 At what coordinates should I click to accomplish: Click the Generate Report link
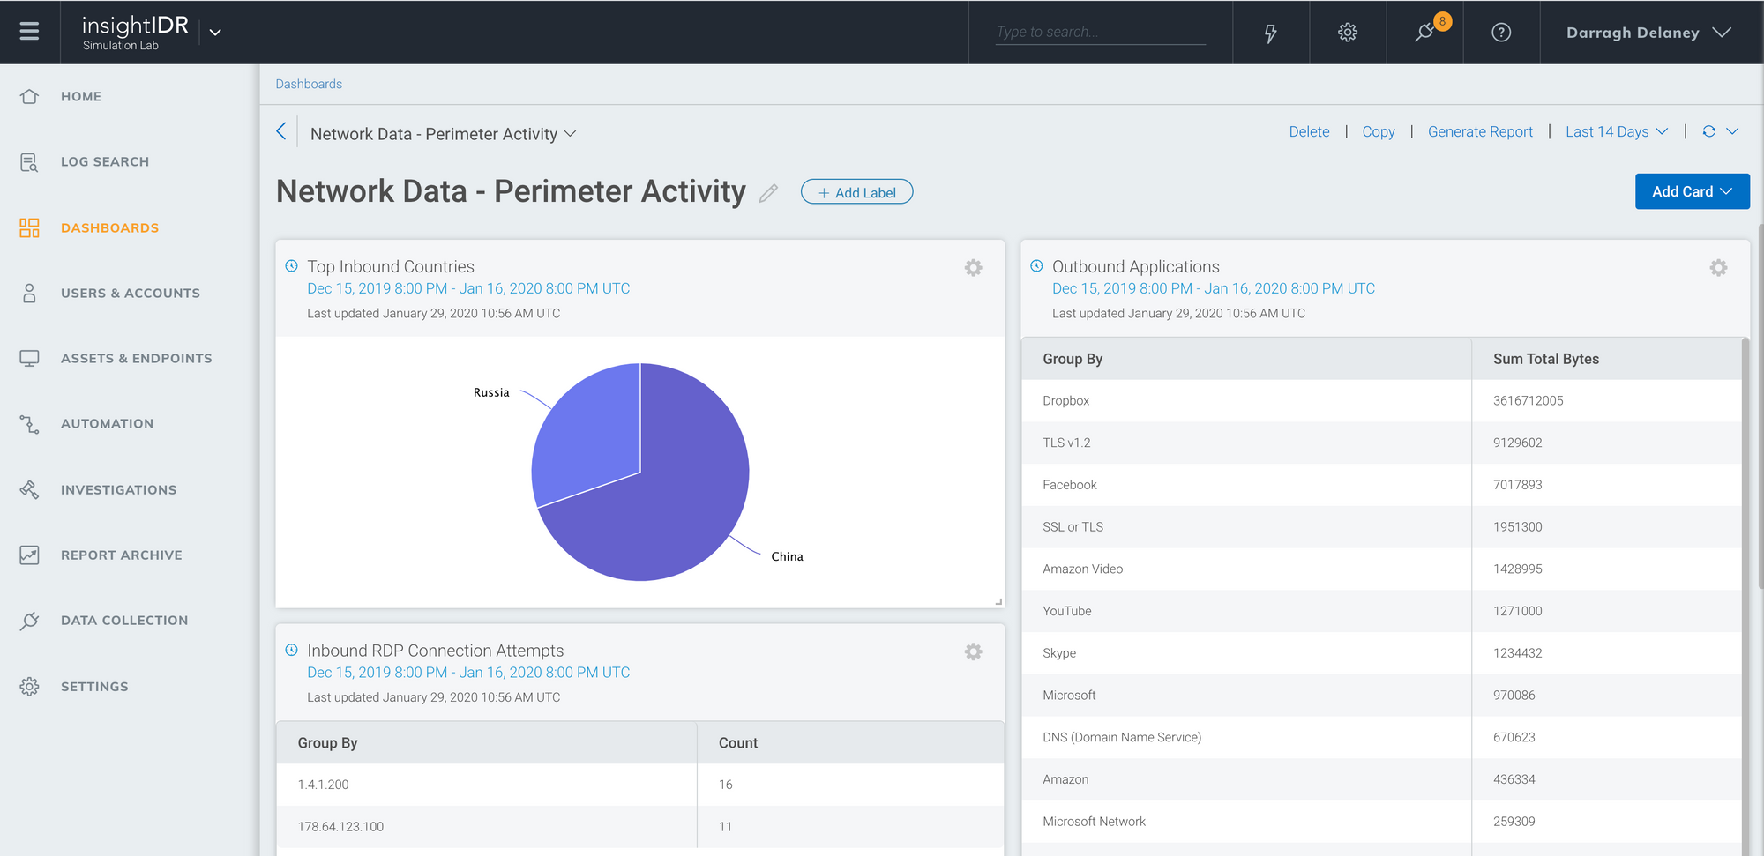[1479, 131]
